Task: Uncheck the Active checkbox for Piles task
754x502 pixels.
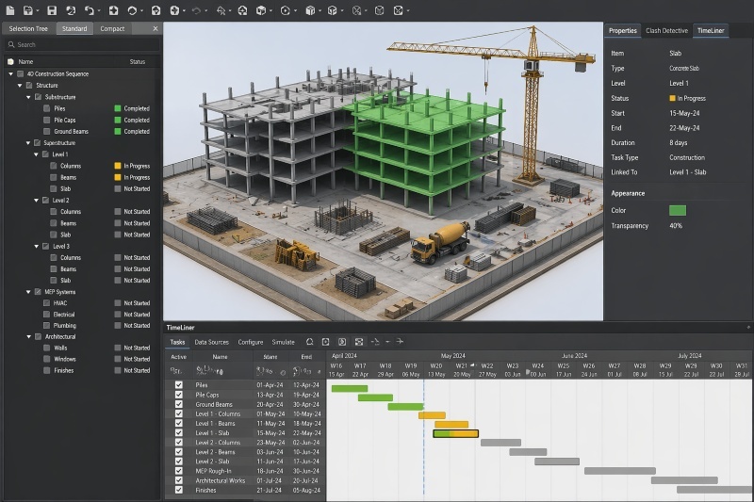Action: click(x=178, y=385)
